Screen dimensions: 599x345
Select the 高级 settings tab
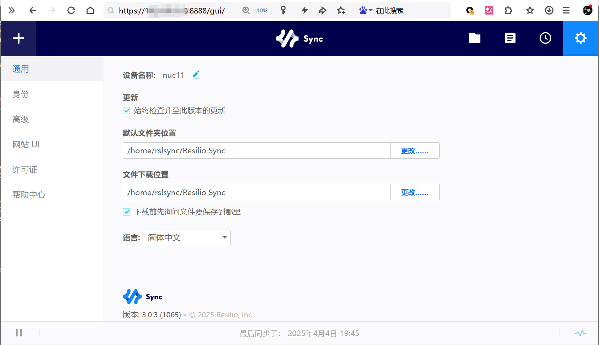tap(52, 119)
